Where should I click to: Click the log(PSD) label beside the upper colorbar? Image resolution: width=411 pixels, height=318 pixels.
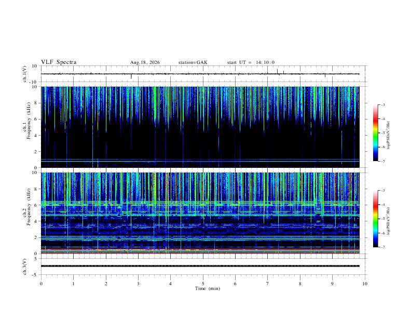[x=389, y=135]
